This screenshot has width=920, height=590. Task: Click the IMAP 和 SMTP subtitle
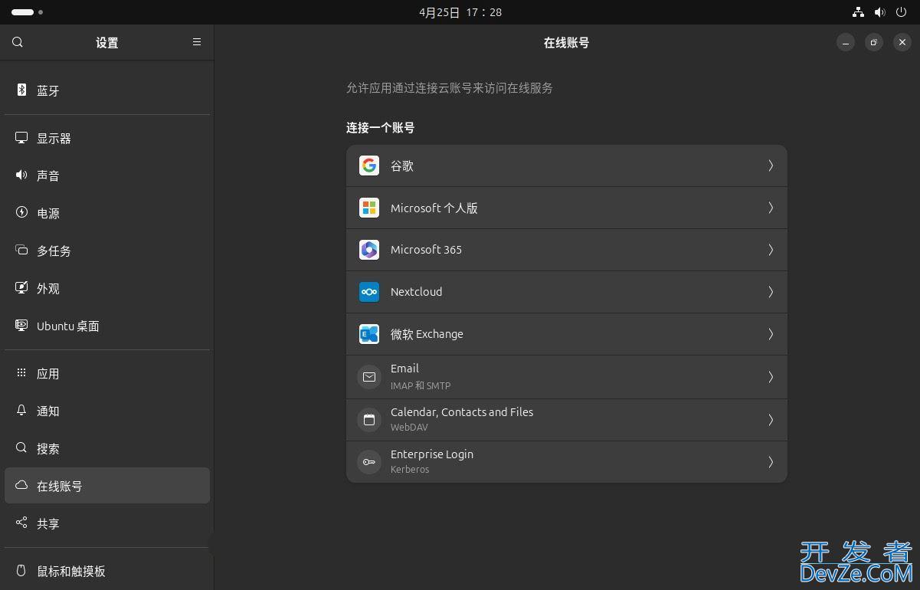click(421, 385)
